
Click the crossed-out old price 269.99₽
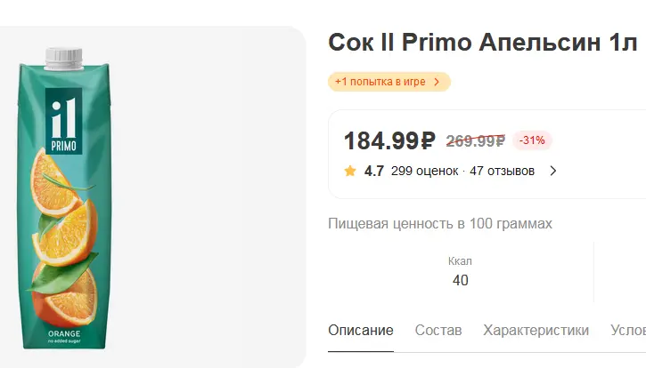click(x=476, y=141)
